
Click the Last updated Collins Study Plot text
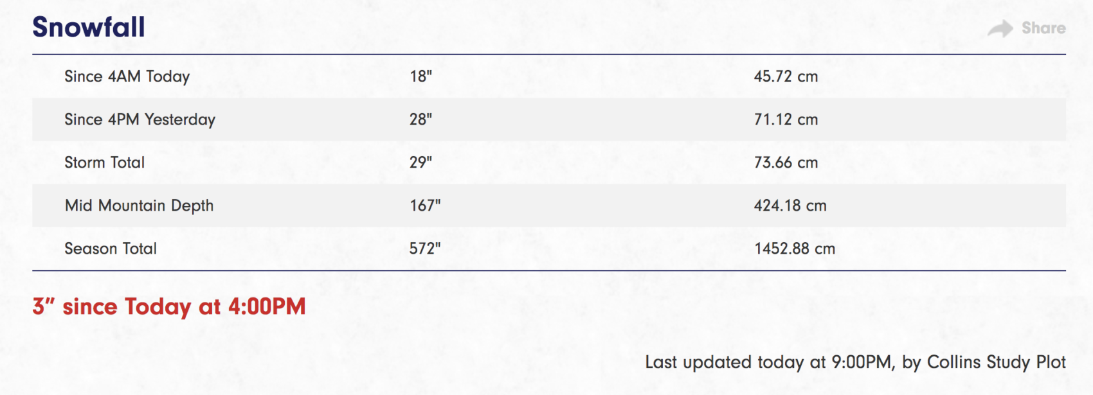(x=856, y=362)
